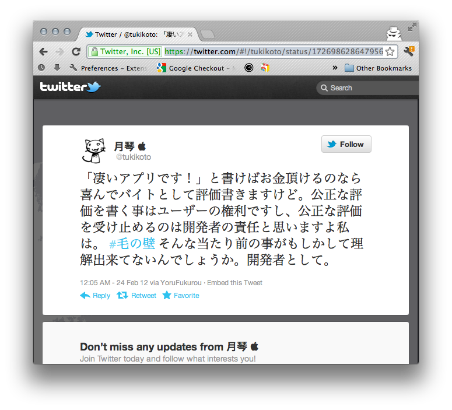Open Chrome wrench menu icon

coord(409,51)
